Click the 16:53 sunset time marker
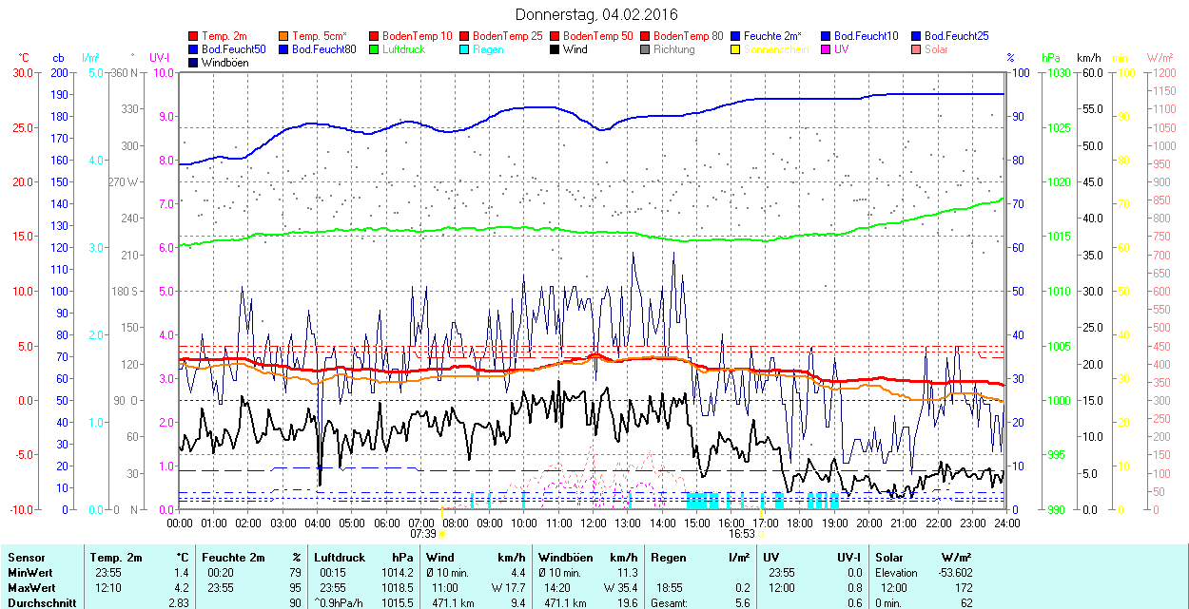The image size is (1189, 609). click(x=743, y=534)
